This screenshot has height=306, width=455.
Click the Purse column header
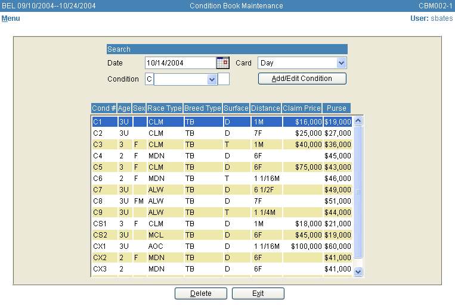pos(336,108)
